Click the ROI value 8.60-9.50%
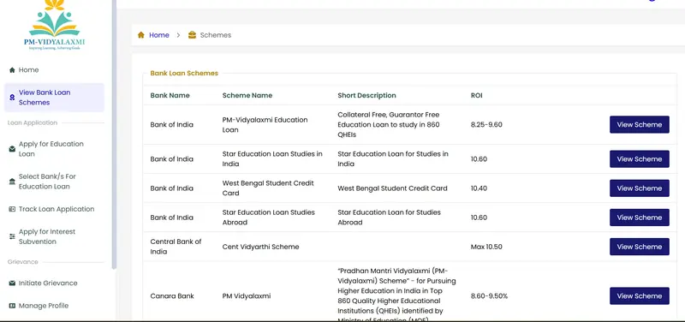 point(489,295)
